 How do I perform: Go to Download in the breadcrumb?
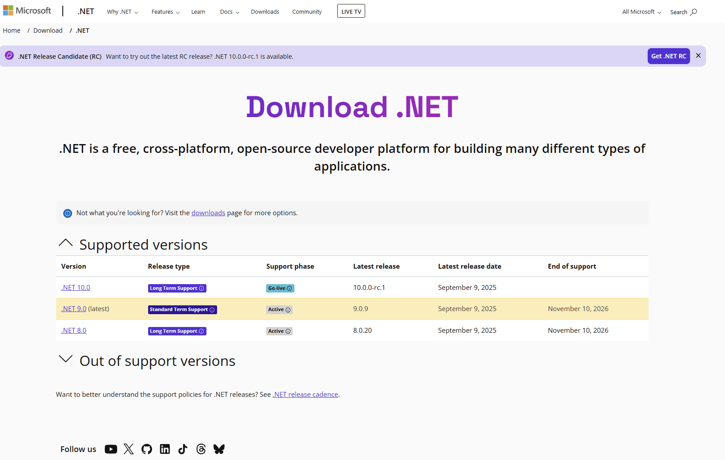[48, 30]
